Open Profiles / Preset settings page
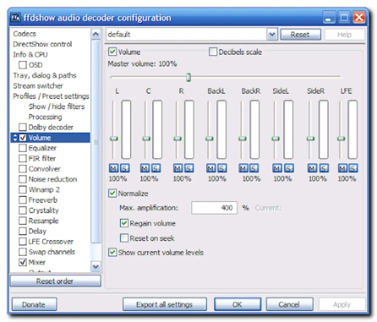 51,96
